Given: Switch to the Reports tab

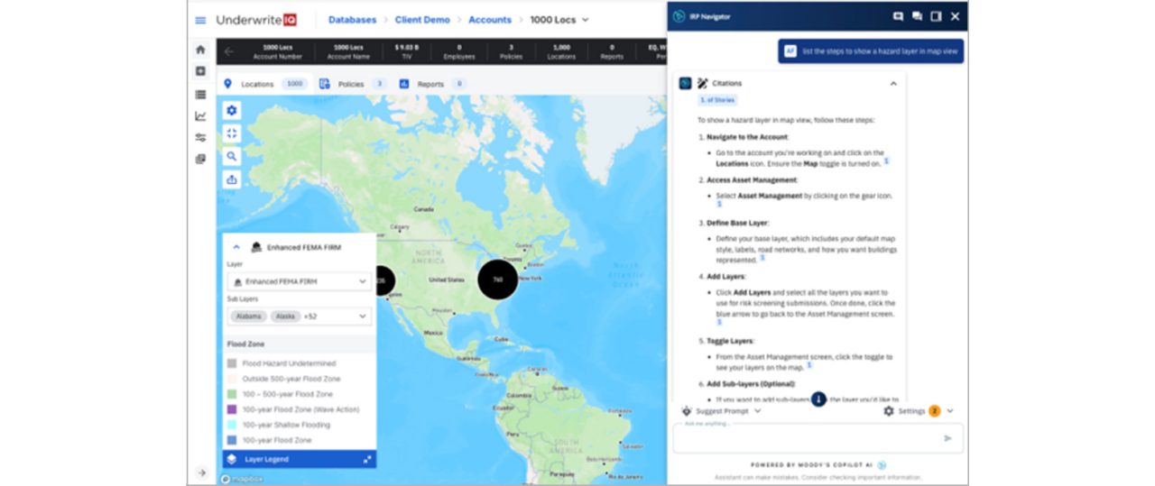Looking at the screenshot, I should click(431, 84).
